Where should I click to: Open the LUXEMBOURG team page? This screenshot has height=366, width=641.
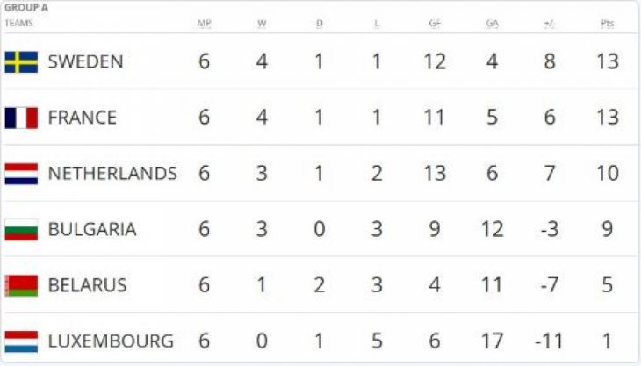[111, 341]
